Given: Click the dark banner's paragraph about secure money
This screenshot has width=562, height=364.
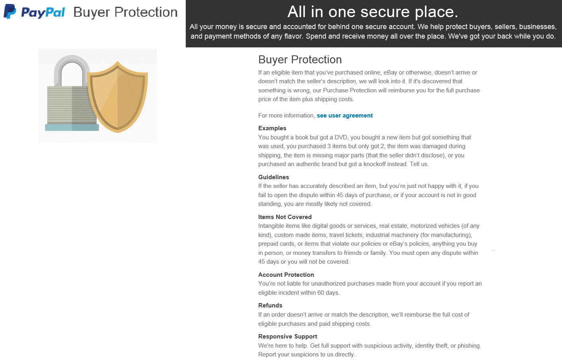Looking at the screenshot, I should [373, 31].
